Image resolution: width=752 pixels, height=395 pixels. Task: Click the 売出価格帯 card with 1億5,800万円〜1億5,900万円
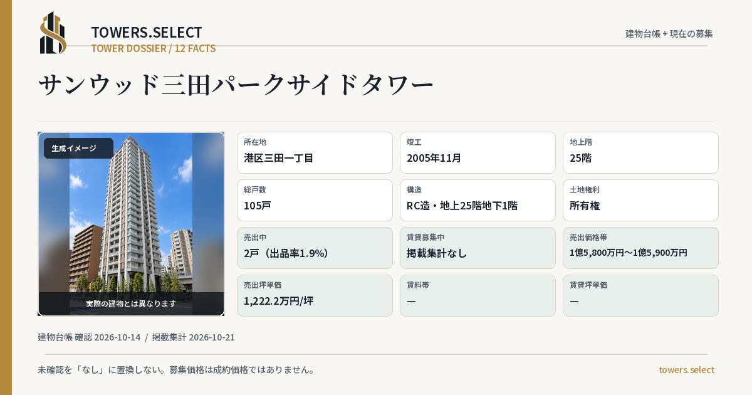click(640, 248)
